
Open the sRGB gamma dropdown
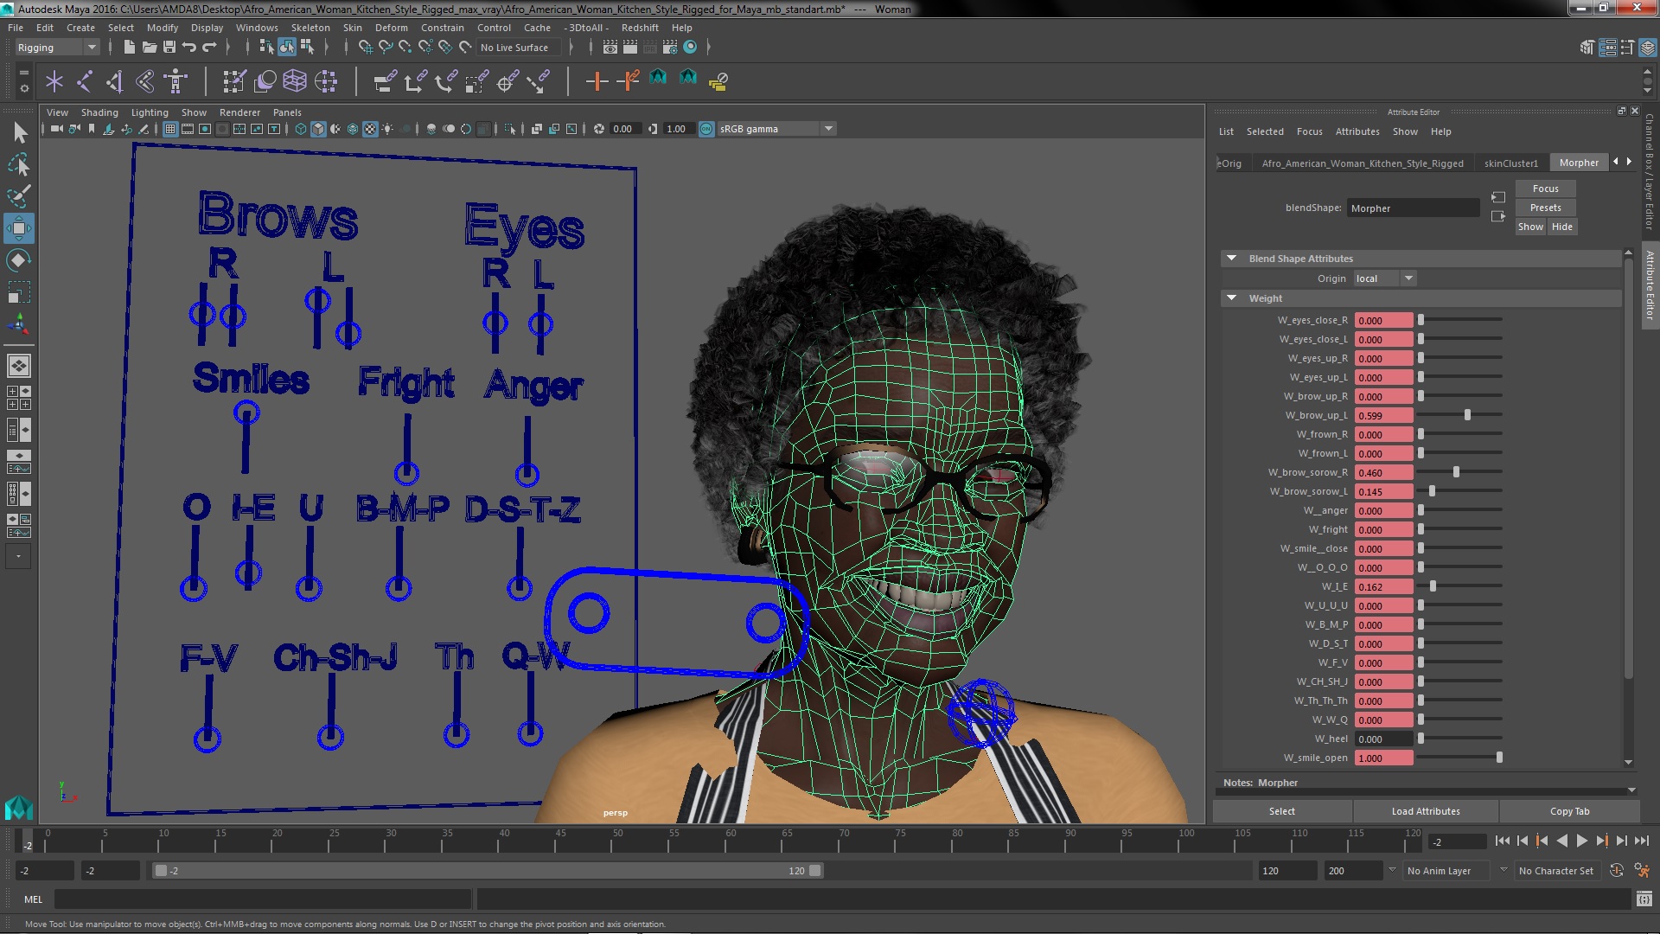(828, 129)
